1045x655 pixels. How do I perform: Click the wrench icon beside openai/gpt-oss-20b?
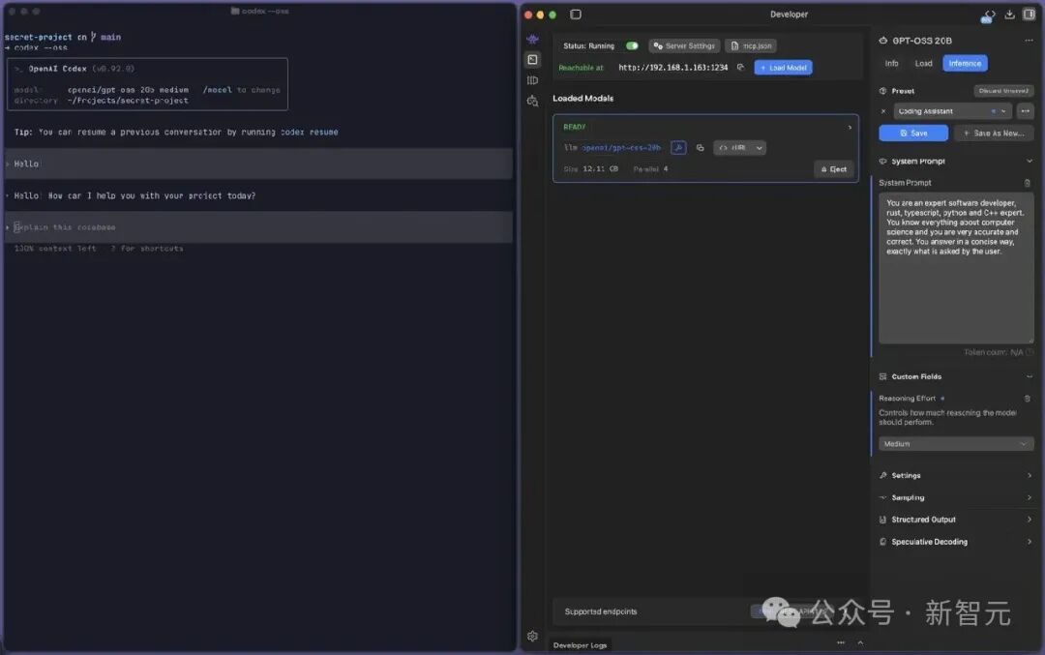(678, 148)
